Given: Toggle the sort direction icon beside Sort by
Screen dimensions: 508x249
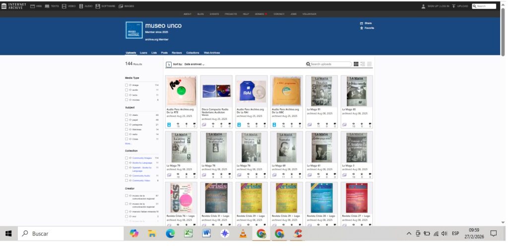Looking at the screenshot, I should pyautogui.click(x=169, y=64).
